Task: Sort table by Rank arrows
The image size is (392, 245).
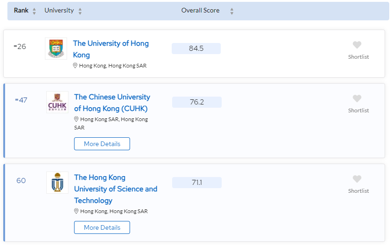Action: pos(34,11)
